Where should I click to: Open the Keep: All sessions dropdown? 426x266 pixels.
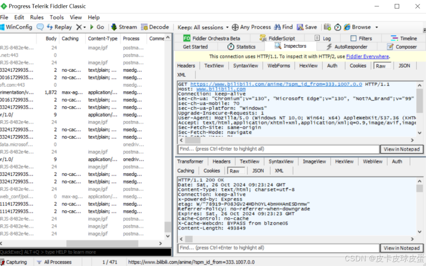[x=203, y=27]
